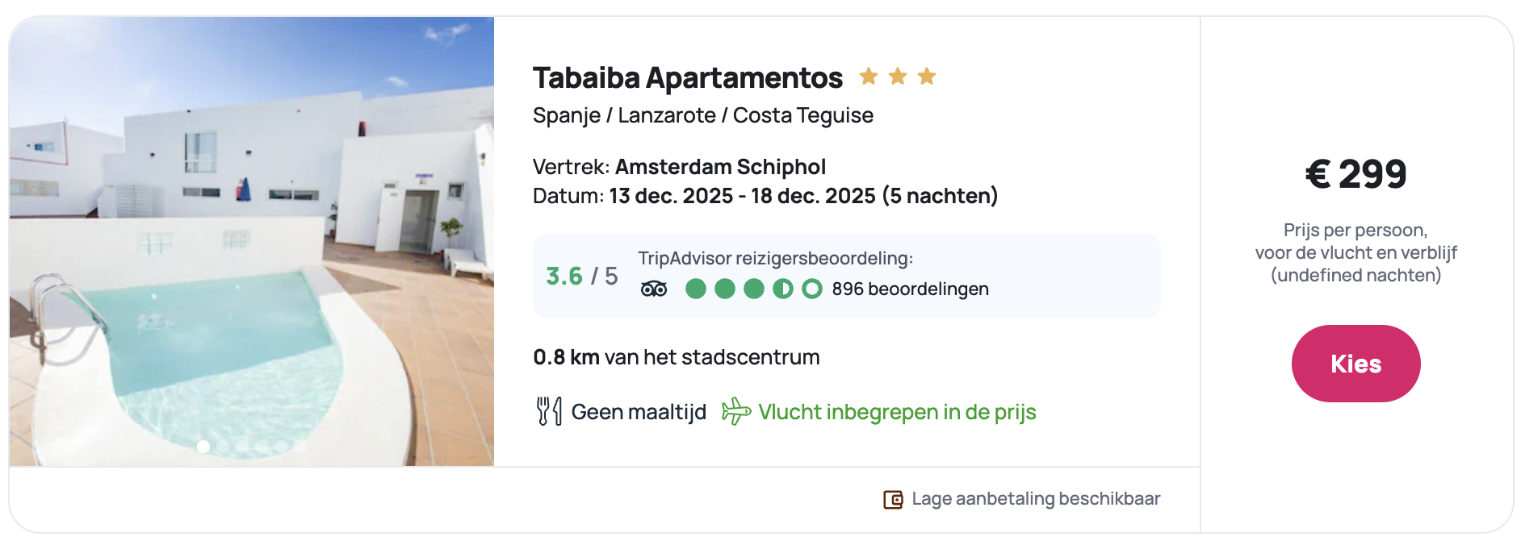1521x545 pixels.
Task: Click the empty TripAdvisor rating bubble
Action: pyautogui.click(x=812, y=289)
